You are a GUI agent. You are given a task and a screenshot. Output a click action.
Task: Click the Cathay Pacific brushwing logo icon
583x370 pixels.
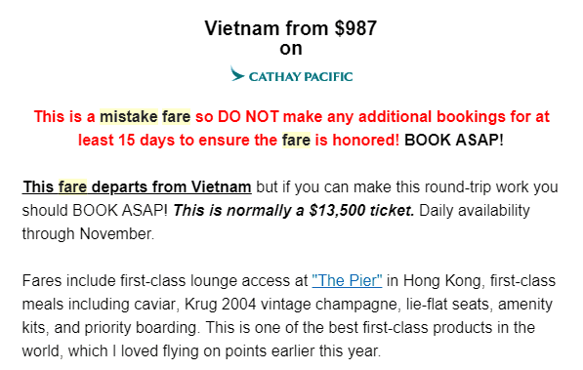pos(237,73)
